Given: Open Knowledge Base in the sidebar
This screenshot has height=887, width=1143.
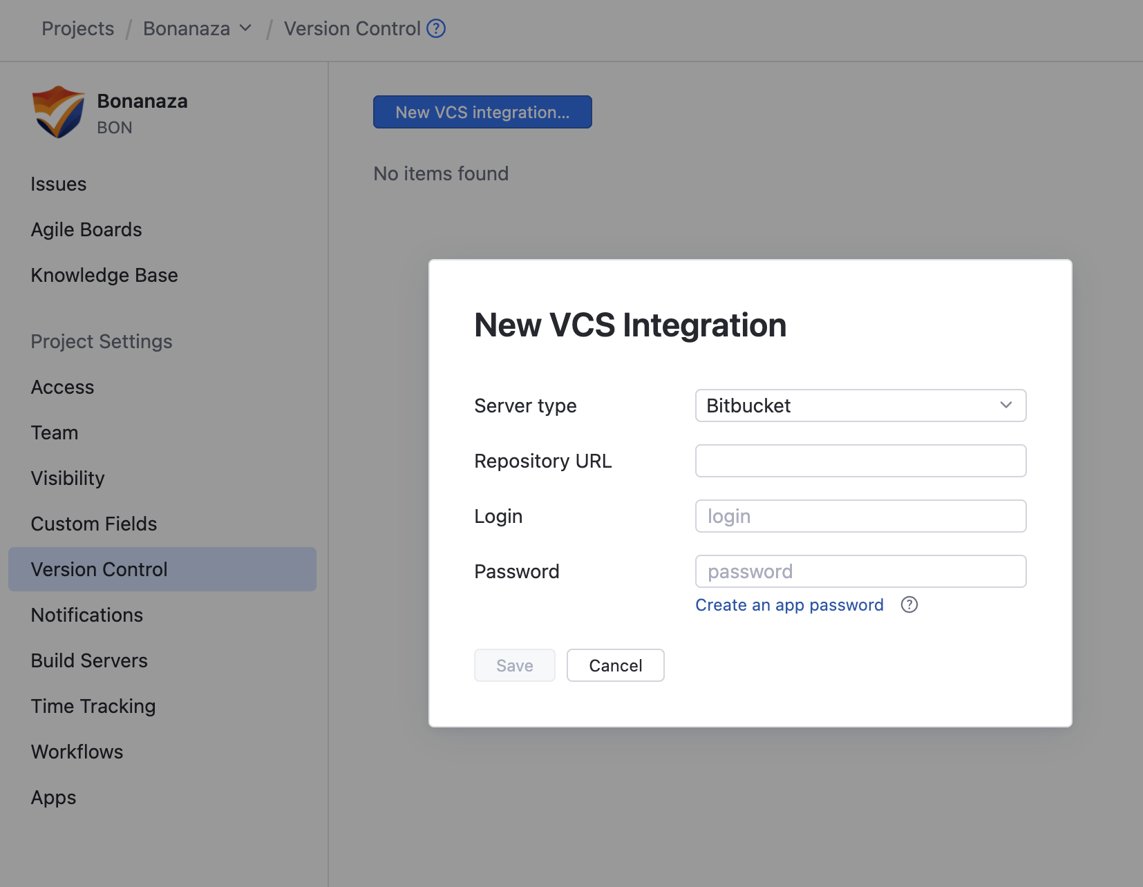Looking at the screenshot, I should (x=104, y=276).
